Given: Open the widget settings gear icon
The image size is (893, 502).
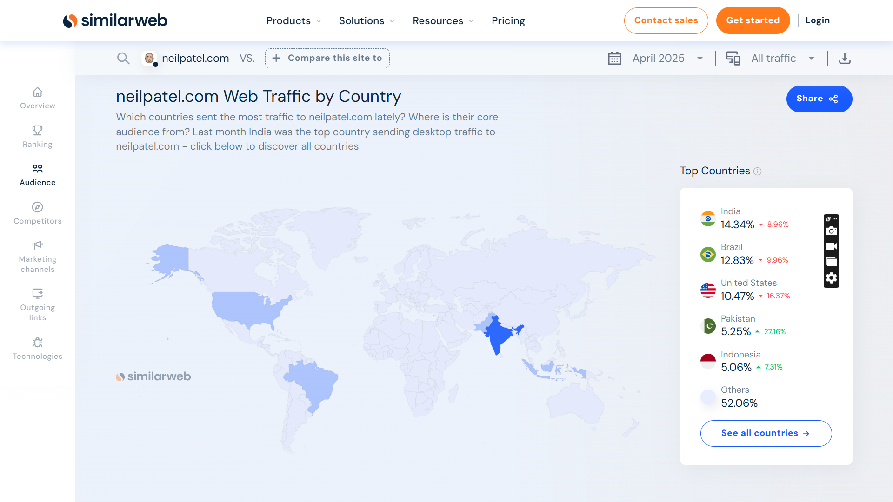Looking at the screenshot, I should [x=831, y=278].
